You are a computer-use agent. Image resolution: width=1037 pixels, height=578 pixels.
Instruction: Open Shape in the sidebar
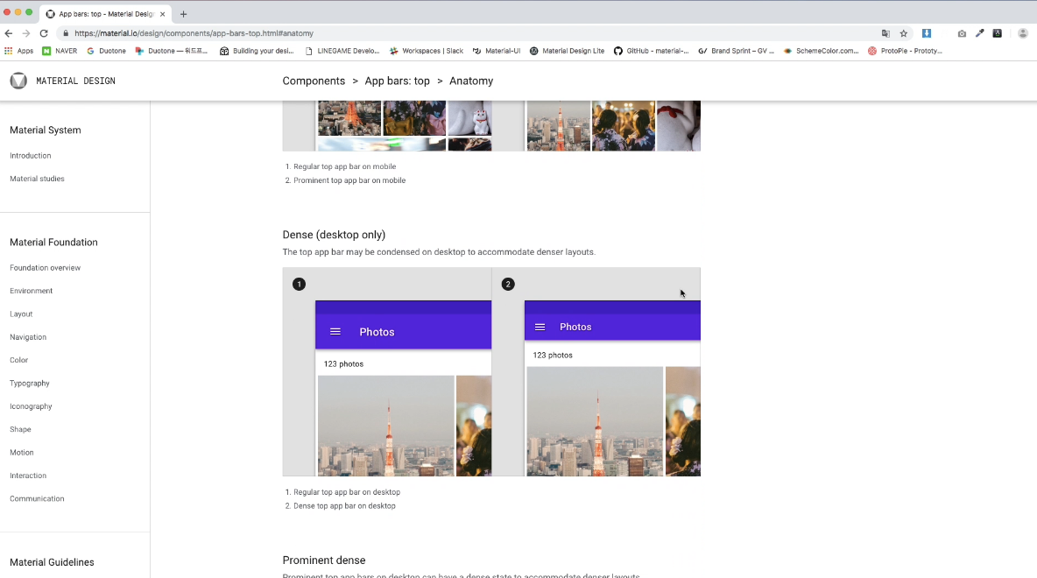coord(20,430)
